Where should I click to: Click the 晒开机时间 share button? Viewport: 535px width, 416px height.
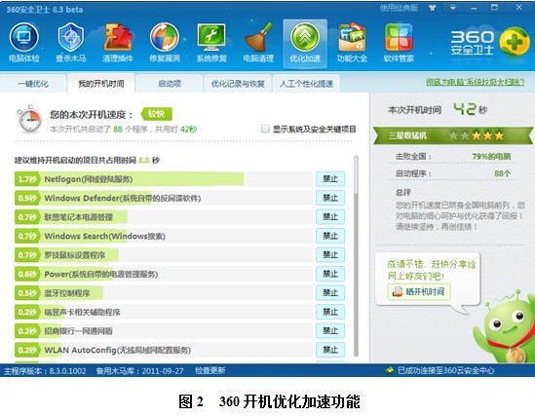coord(419,292)
